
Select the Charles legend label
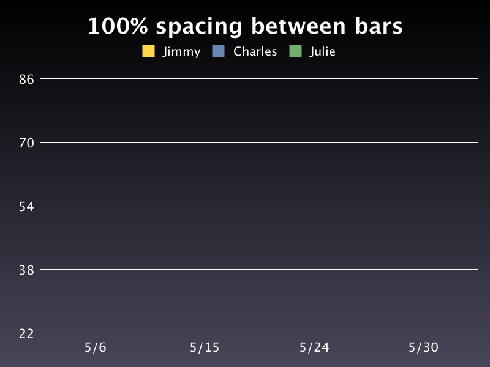click(x=255, y=52)
